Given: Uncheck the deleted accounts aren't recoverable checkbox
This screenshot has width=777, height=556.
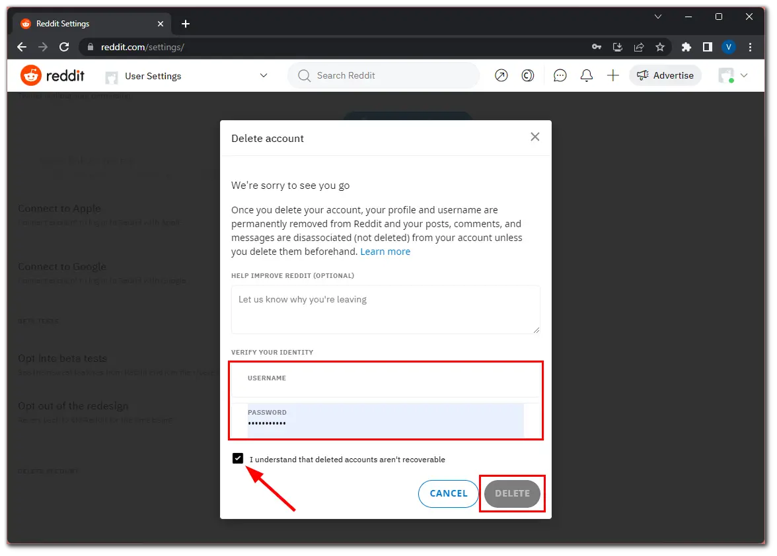Looking at the screenshot, I should (x=238, y=458).
